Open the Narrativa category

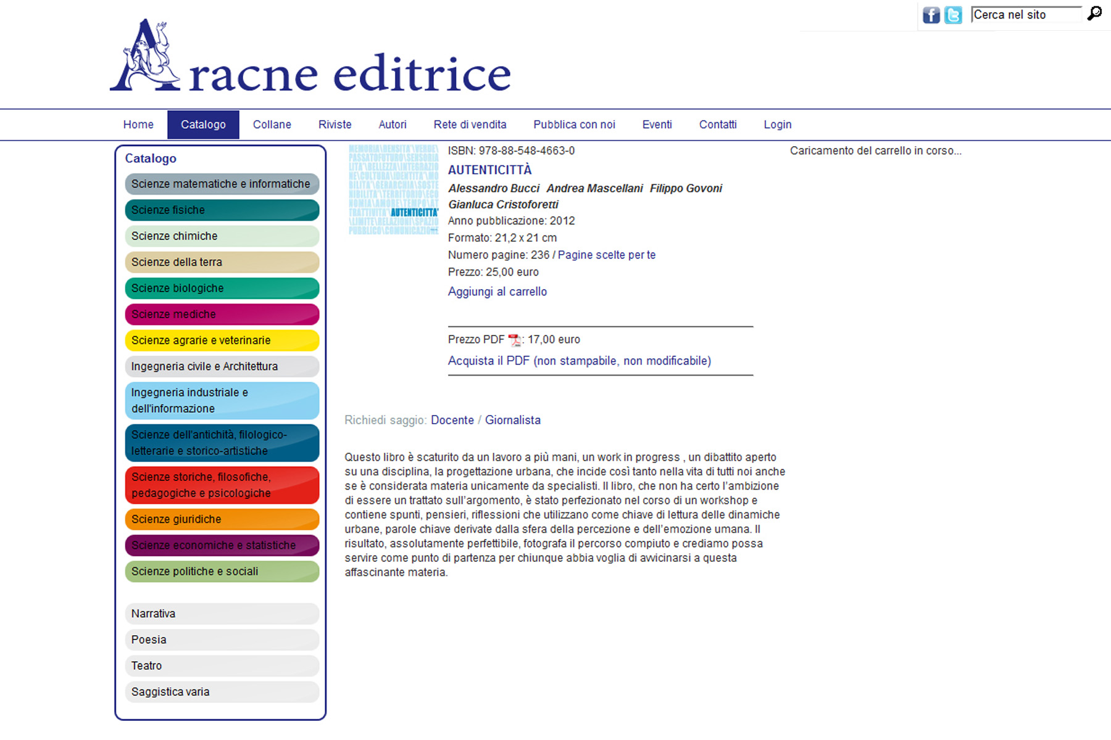[222, 614]
